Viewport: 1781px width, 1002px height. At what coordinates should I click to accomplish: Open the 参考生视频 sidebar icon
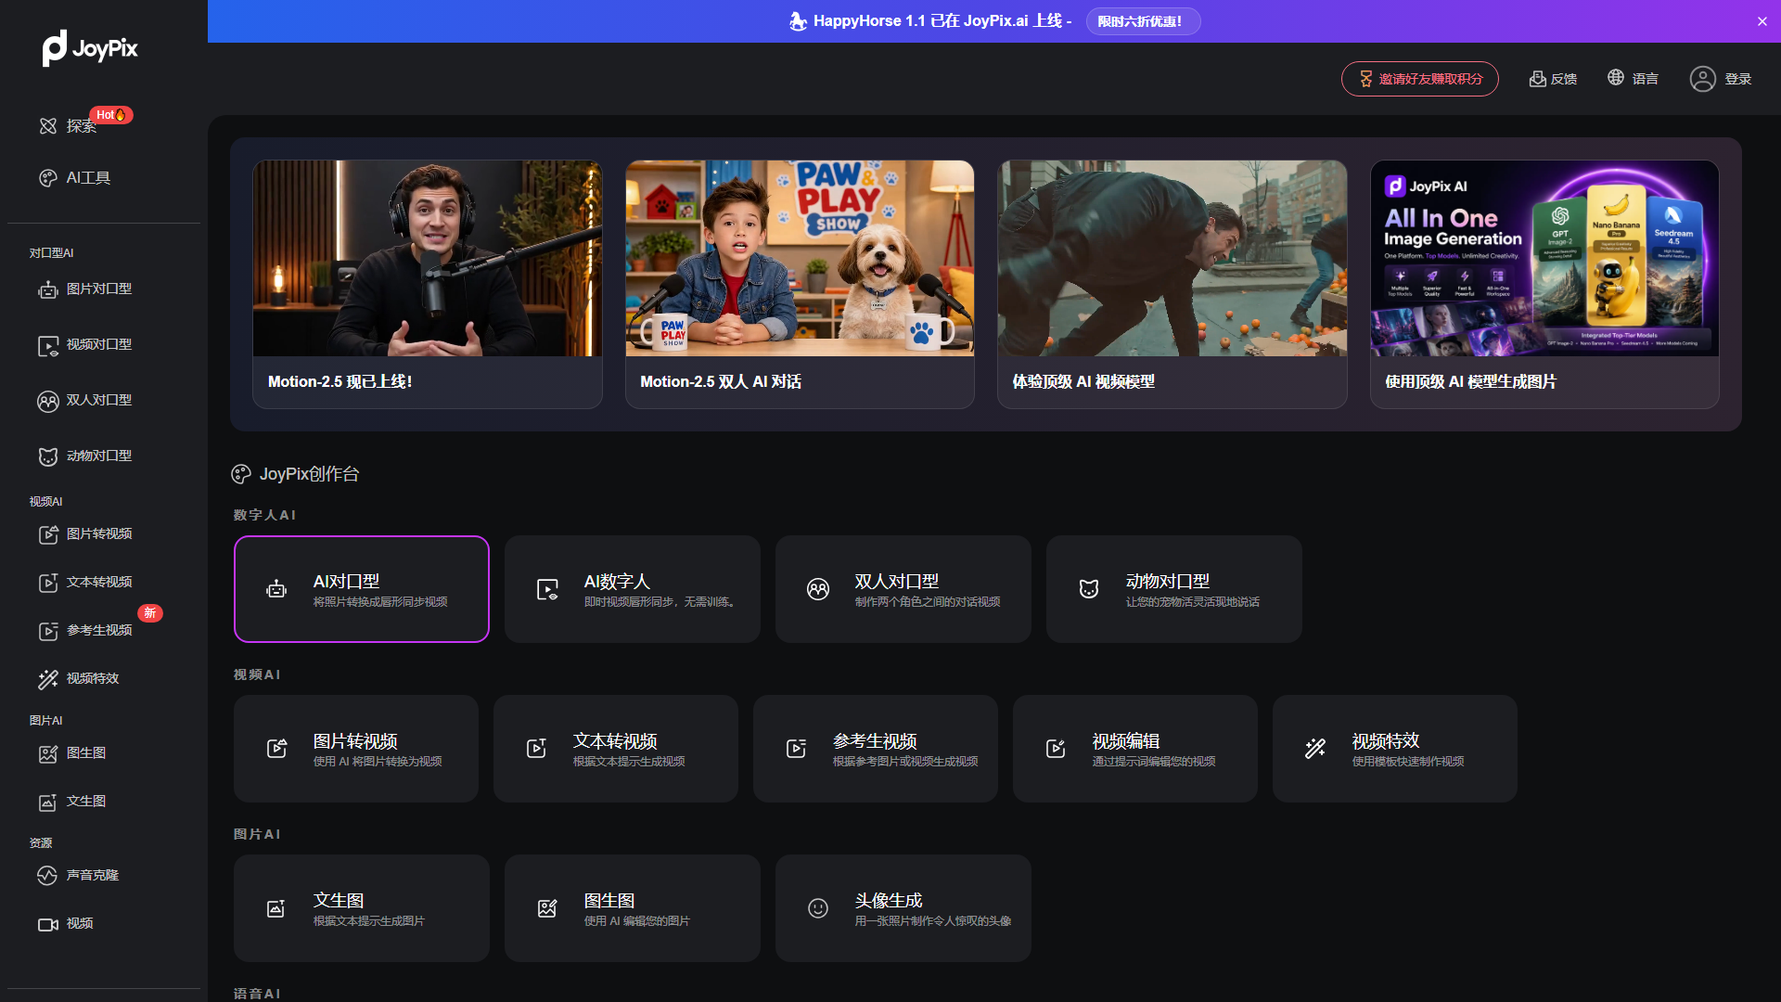48,631
